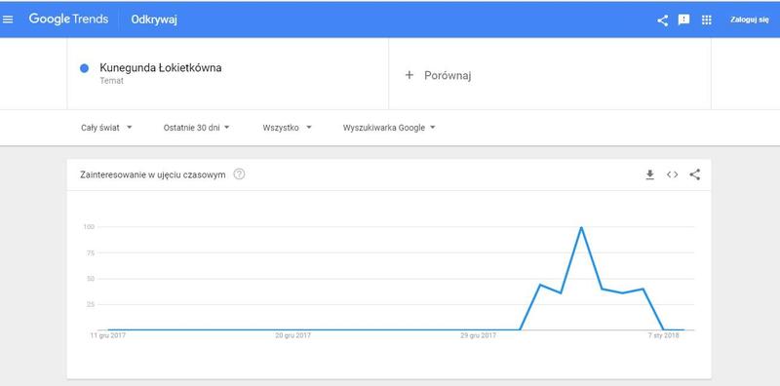
Task: Click the chart peak at value 100
Action: click(x=581, y=228)
